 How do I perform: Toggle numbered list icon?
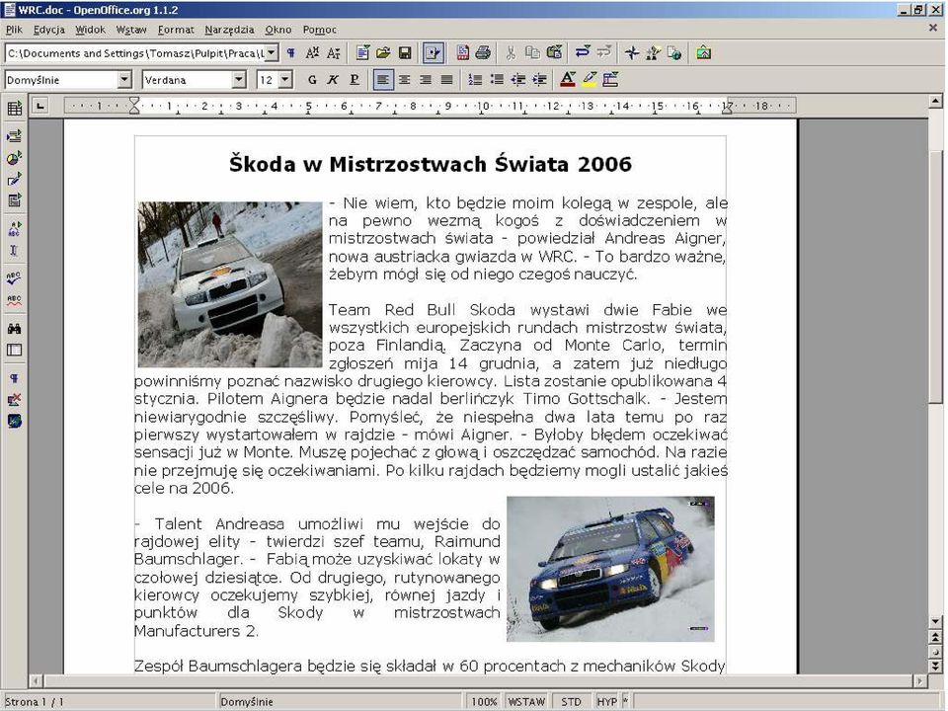[475, 80]
